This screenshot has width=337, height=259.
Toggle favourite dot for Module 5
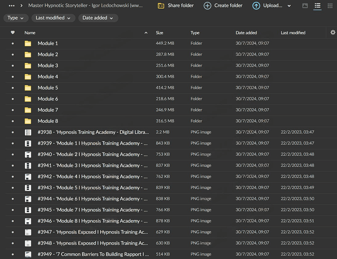(13, 88)
